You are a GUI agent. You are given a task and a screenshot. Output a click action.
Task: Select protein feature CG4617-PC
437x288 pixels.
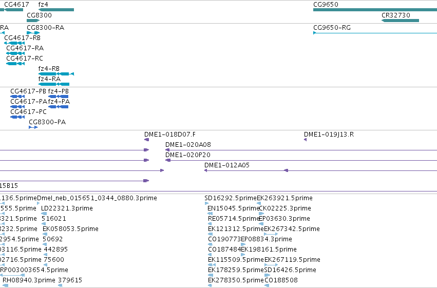pos(17,117)
